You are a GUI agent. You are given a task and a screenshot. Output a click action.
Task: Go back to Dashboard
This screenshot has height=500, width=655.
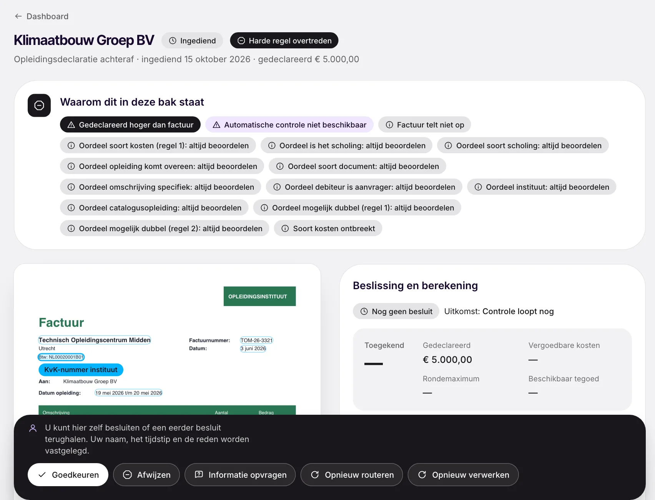42,16
